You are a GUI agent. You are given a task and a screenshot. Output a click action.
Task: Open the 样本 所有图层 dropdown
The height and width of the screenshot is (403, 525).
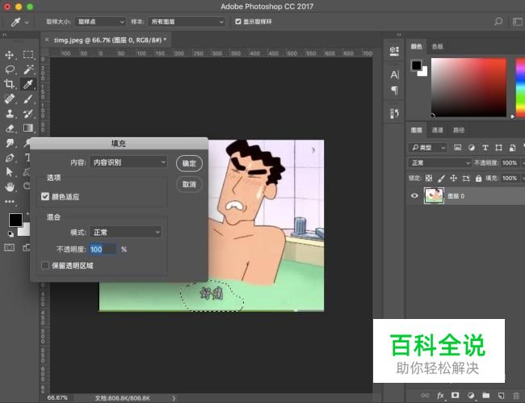coord(187,22)
